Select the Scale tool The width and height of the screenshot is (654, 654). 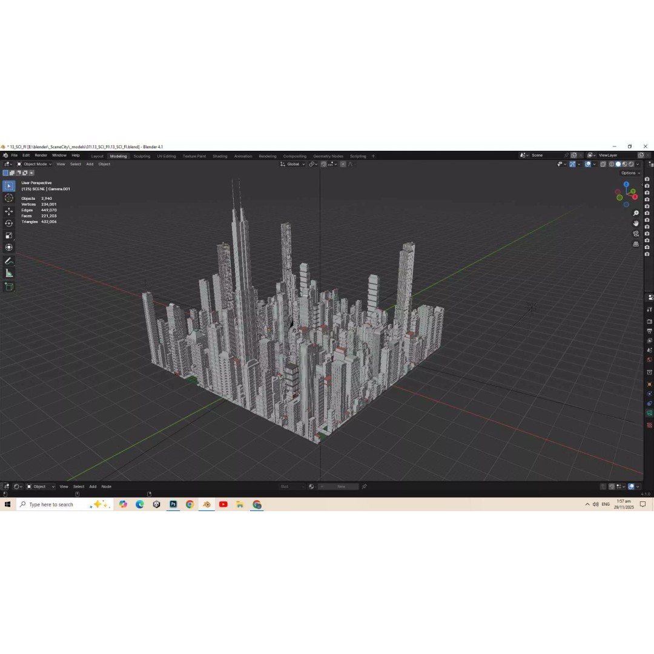click(8, 235)
